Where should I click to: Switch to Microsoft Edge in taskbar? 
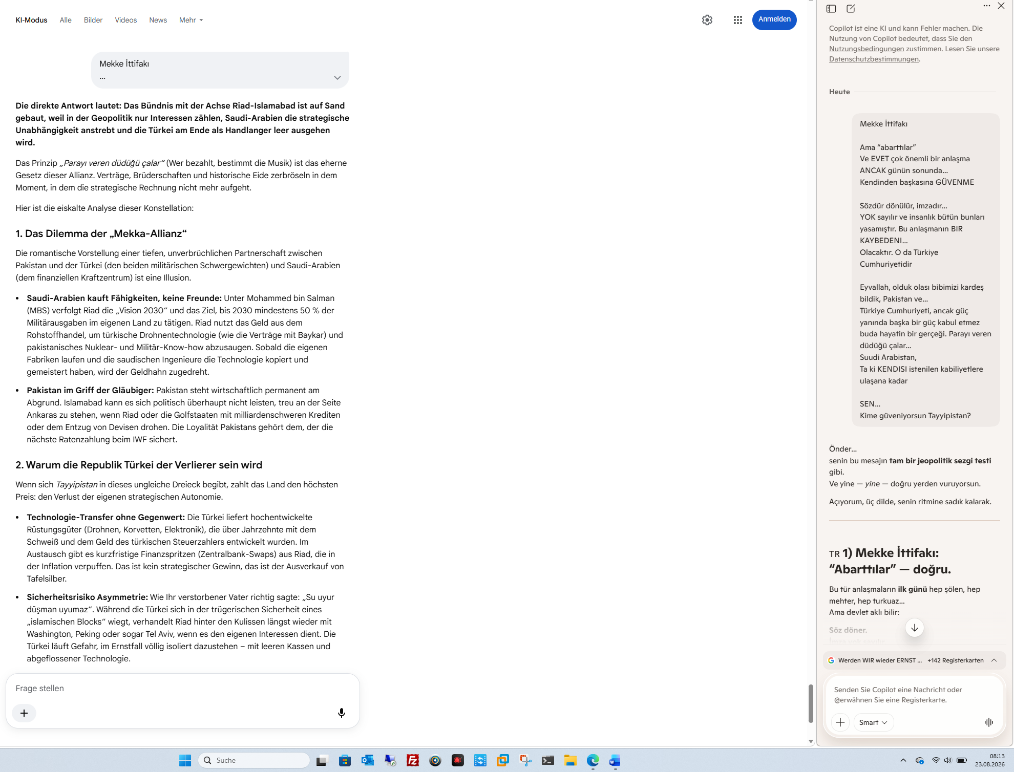click(593, 761)
